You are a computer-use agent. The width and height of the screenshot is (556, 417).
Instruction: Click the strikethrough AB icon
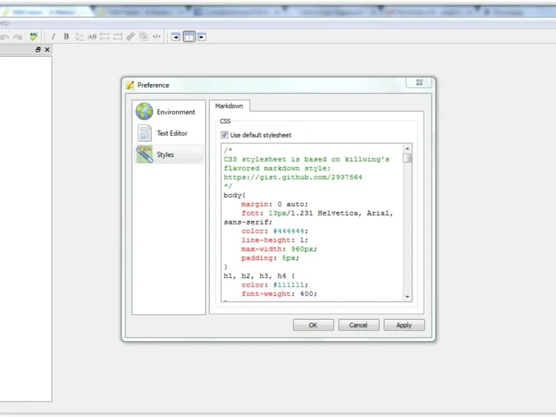[92, 37]
